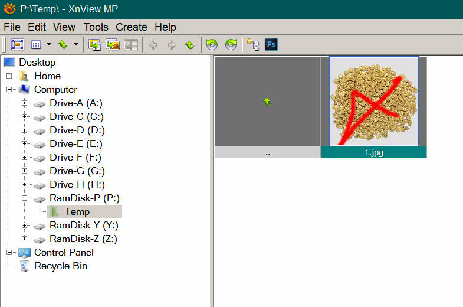Viewport: 463px width, 307px height.
Task: Expand the Control Panel node
Action: tap(9, 253)
